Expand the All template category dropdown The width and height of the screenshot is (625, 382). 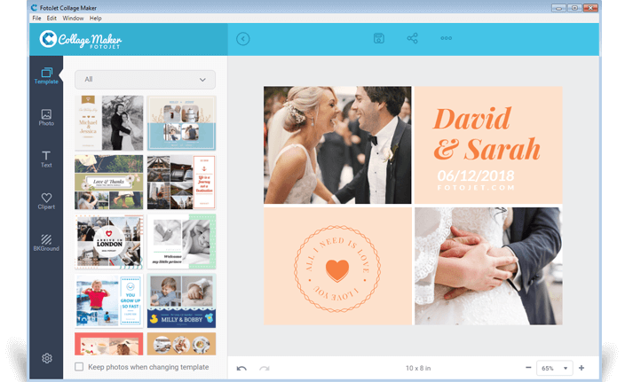click(145, 80)
